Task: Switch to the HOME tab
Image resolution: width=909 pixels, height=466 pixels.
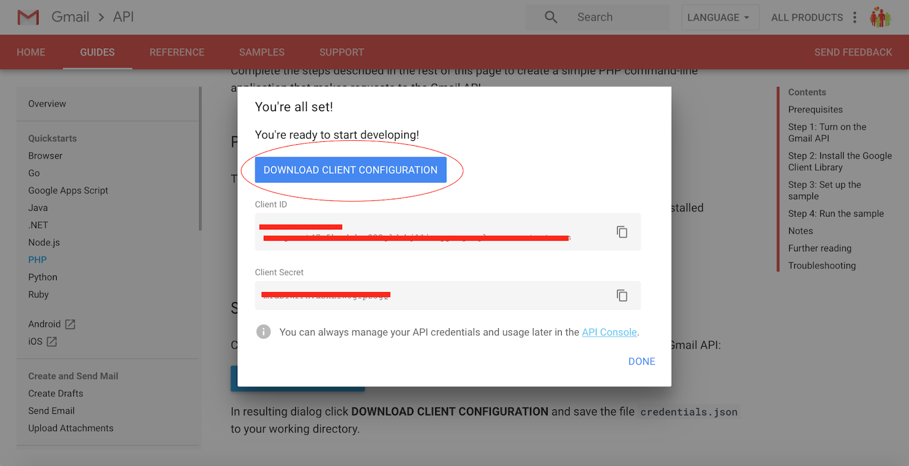Action: (31, 52)
